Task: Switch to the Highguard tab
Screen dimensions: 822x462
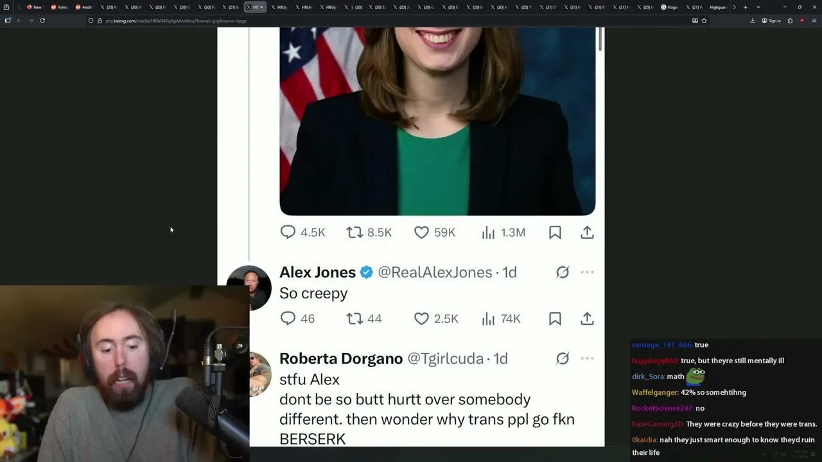Action: (718, 7)
